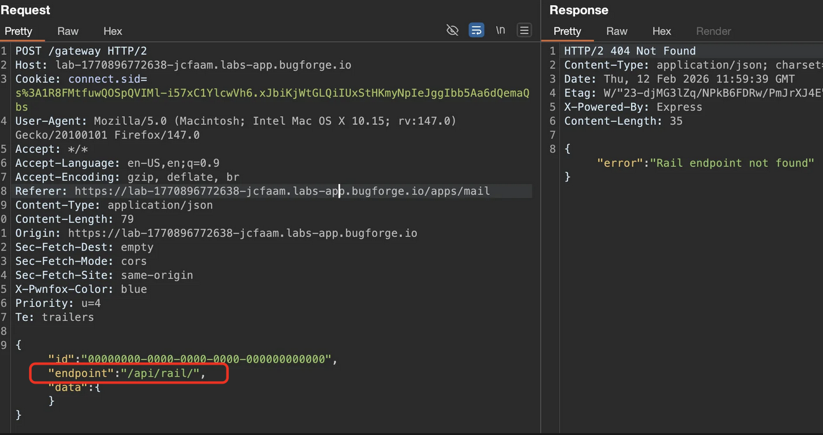Toggle the line wrap icon in Request editor
823x435 pixels.
point(476,30)
